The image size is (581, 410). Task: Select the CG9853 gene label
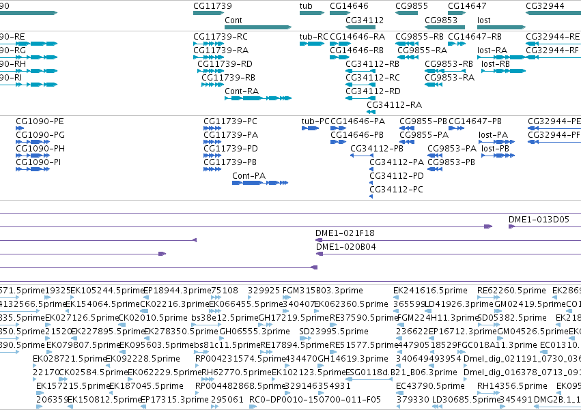point(441,20)
